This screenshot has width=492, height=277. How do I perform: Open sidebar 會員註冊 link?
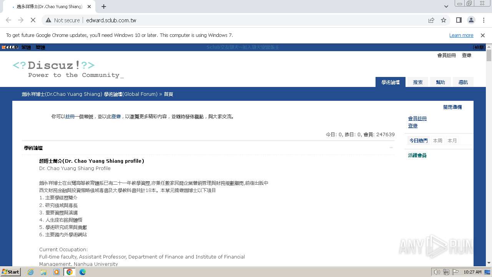pyautogui.click(x=417, y=118)
